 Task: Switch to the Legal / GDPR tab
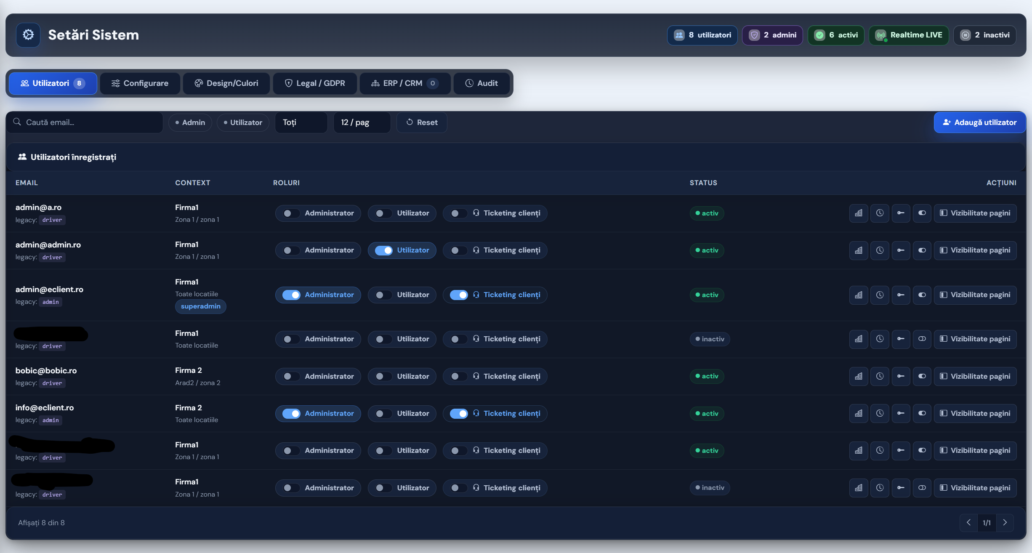point(315,83)
